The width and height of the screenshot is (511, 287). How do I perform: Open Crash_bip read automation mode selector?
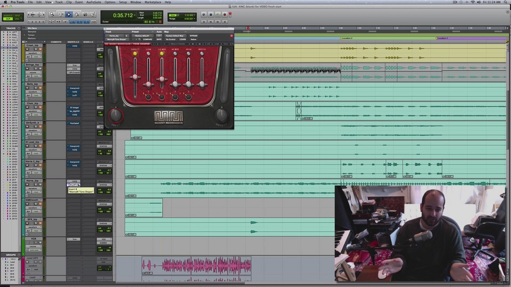click(x=37, y=57)
